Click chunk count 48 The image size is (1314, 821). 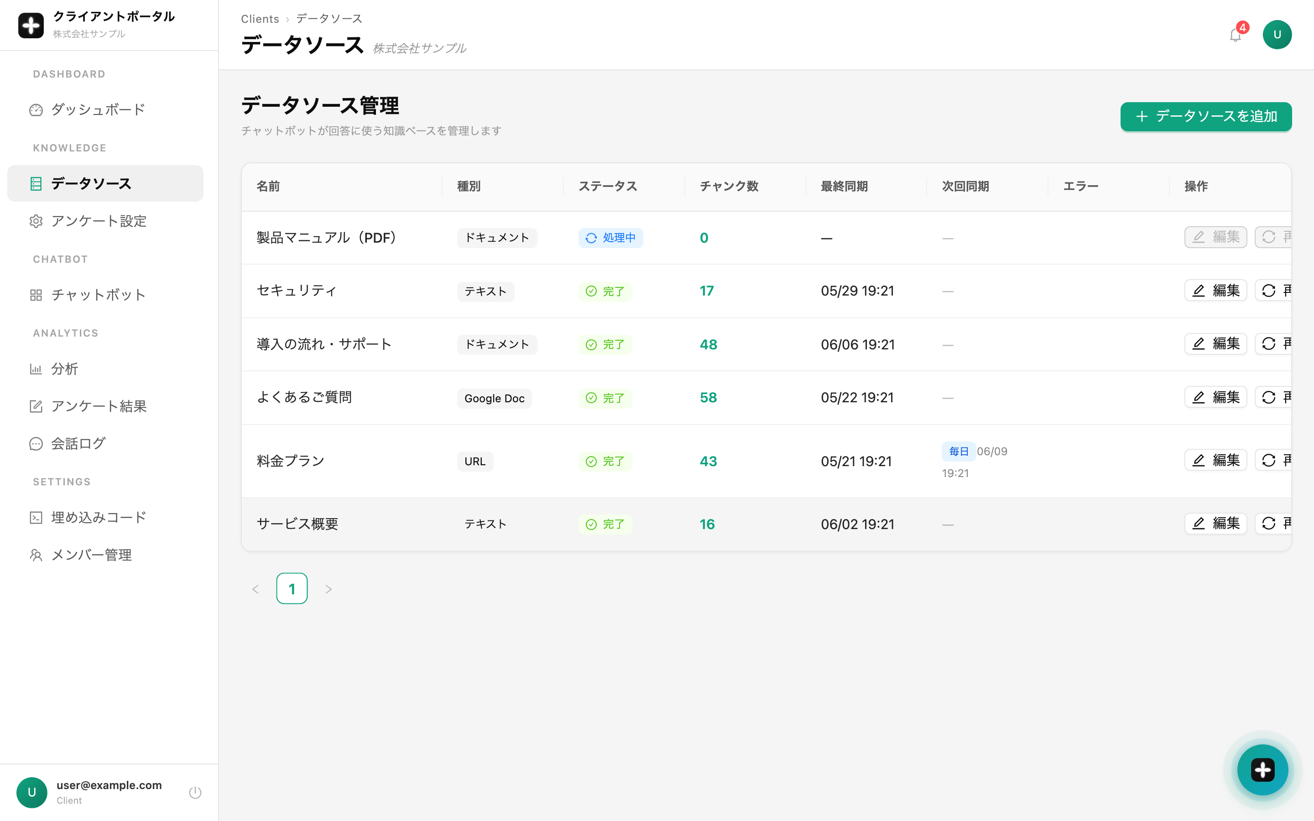pyautogui.click(x=708, y=345)
